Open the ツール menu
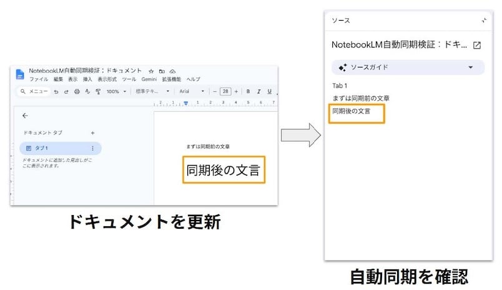Viewport: 502px width, 290px height. click(x=129, y=79)
